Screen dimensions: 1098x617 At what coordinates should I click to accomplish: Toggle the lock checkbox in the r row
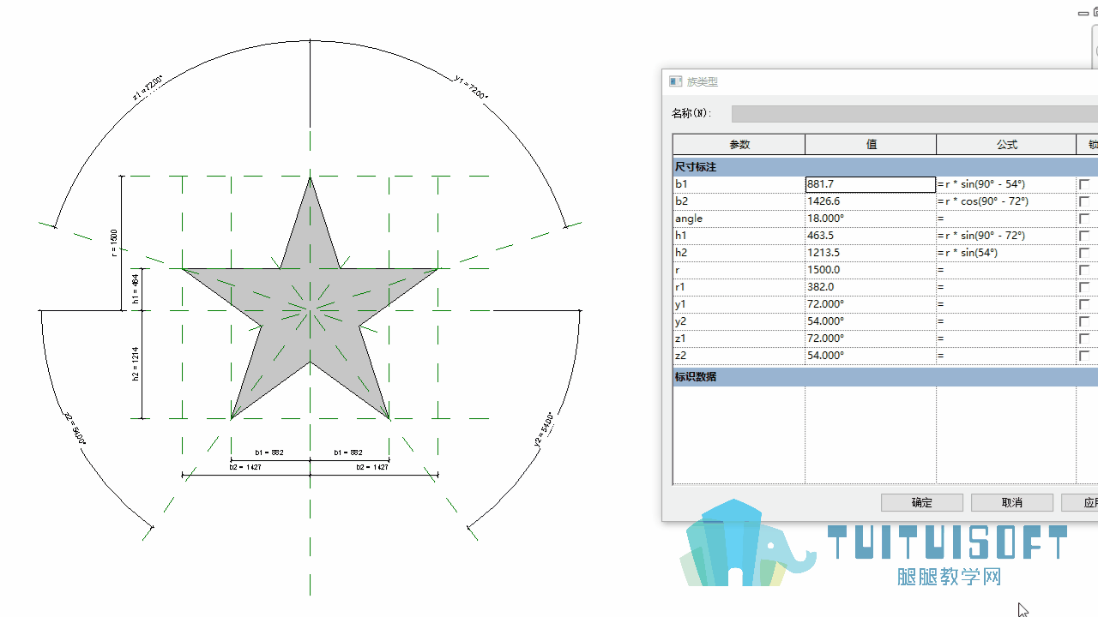[x=1085, y=270]
